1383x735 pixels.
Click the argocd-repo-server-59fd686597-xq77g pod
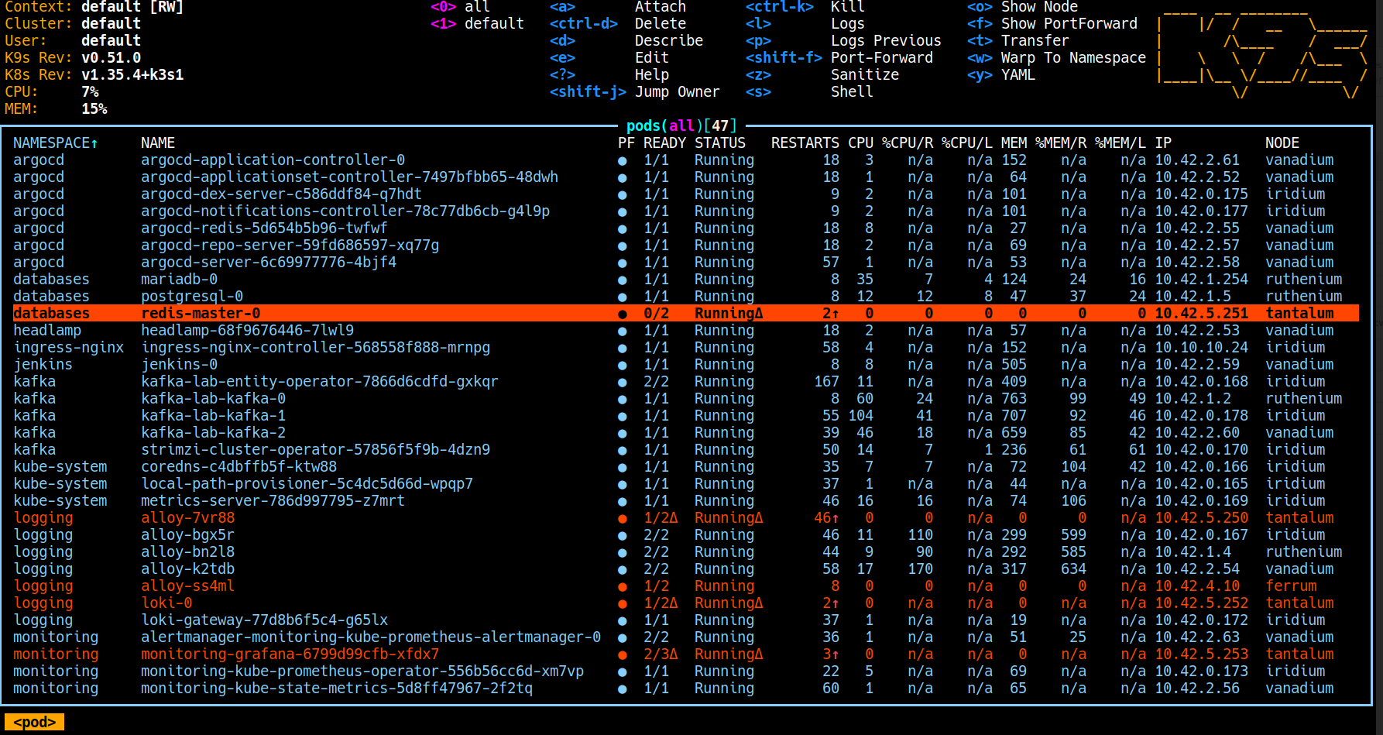290,246
